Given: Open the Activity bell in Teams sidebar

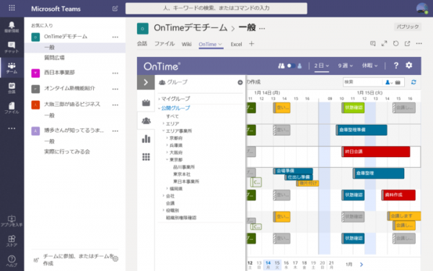Looking at the screenshot, I should [x=12, y=27].
